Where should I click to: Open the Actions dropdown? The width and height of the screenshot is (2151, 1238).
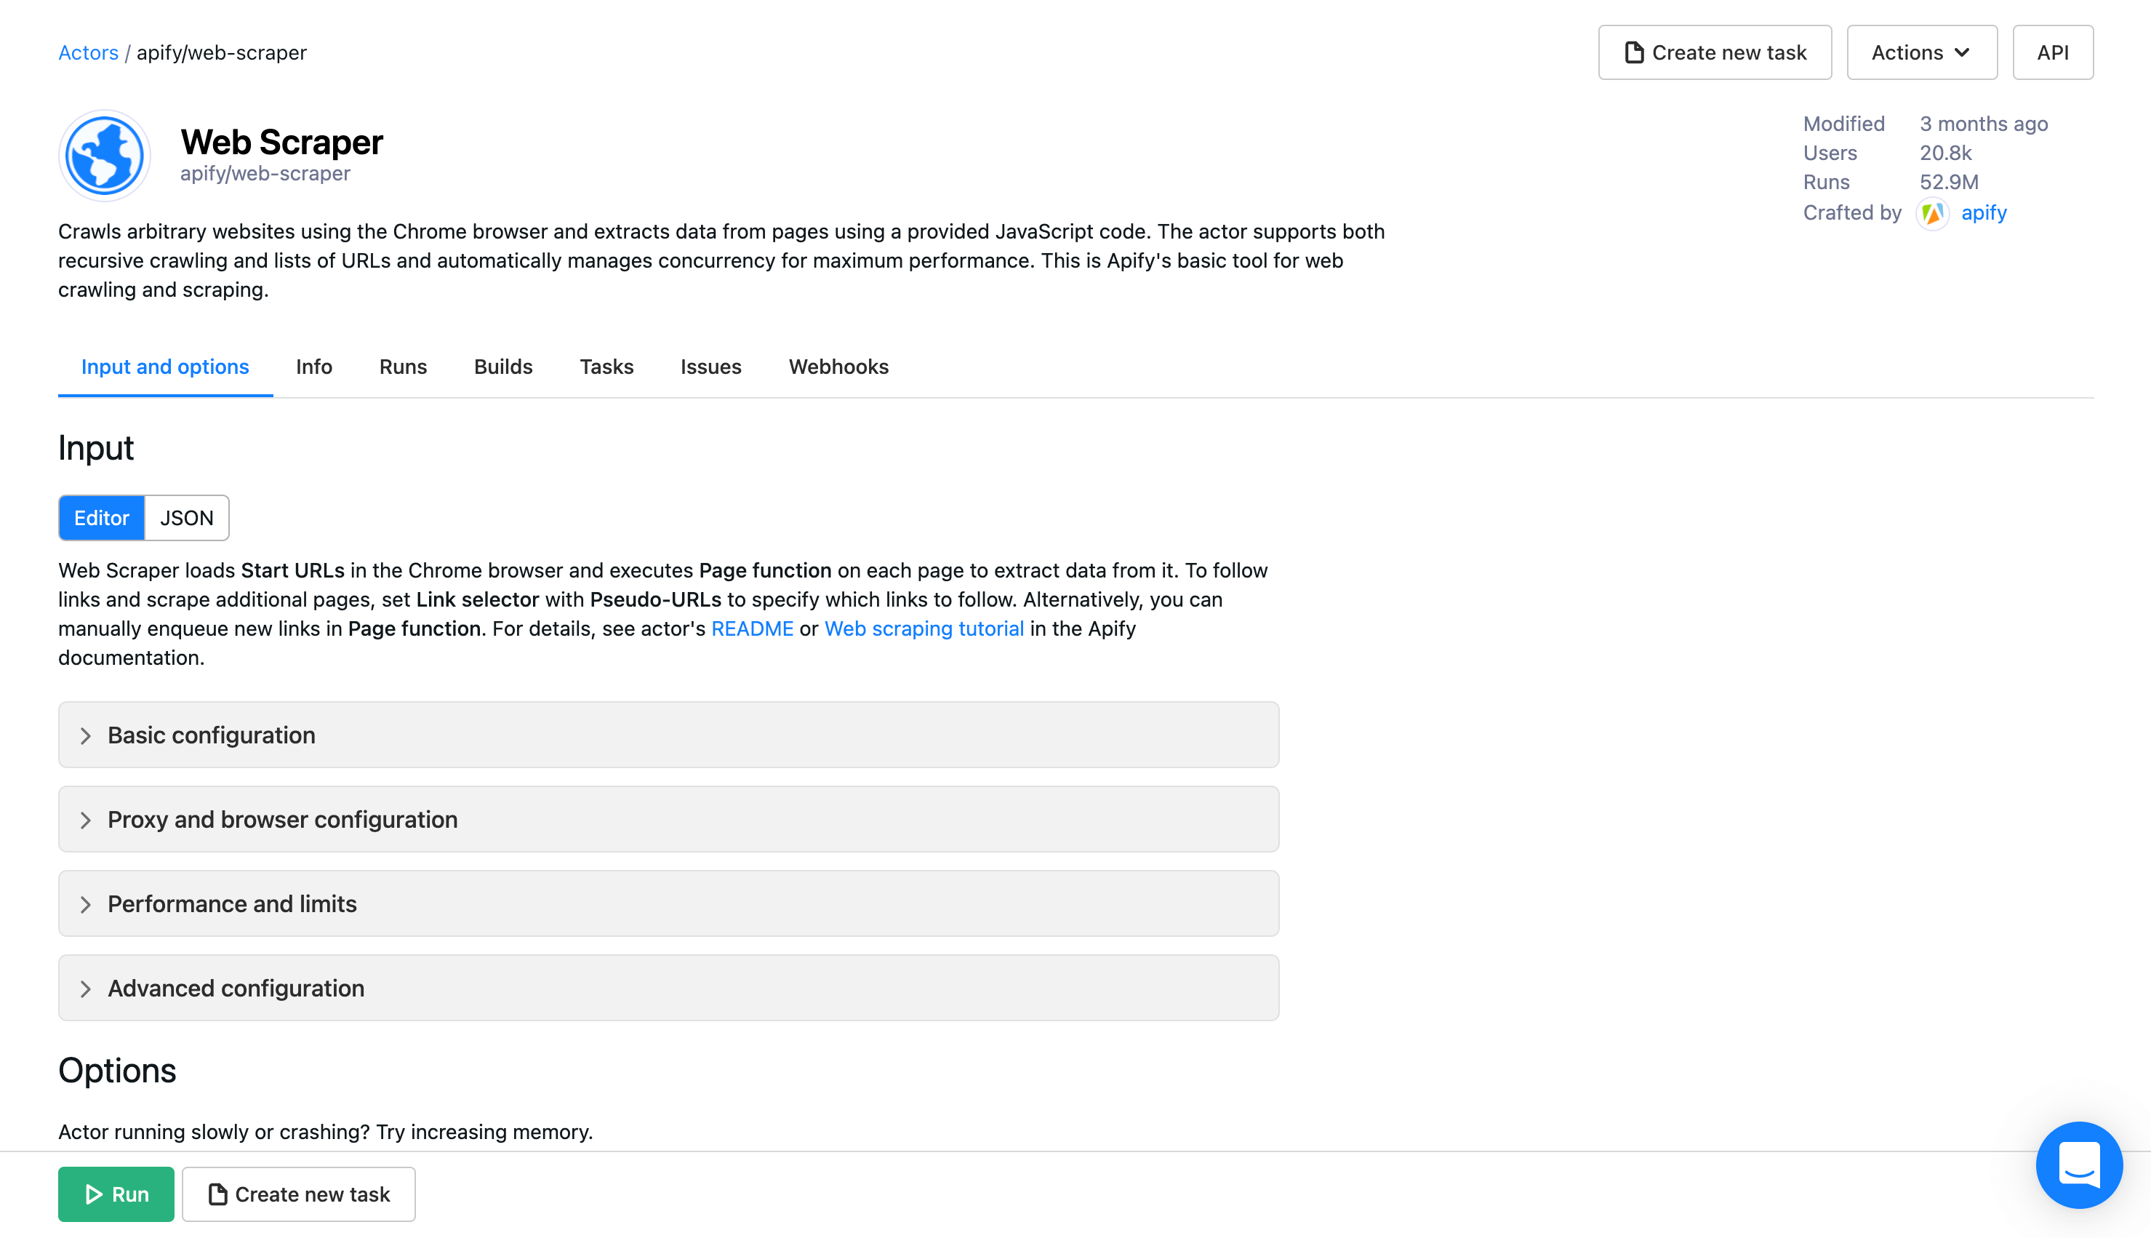tap(1921, 52)
